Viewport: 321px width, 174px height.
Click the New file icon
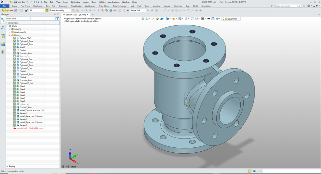point(7,2)
